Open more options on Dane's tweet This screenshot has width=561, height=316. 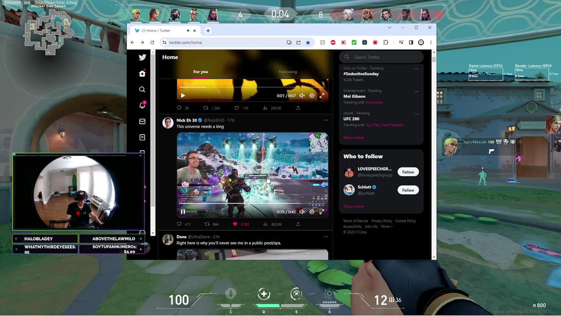click(326, 237)
